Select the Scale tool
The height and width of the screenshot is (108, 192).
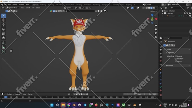point(4,34)
